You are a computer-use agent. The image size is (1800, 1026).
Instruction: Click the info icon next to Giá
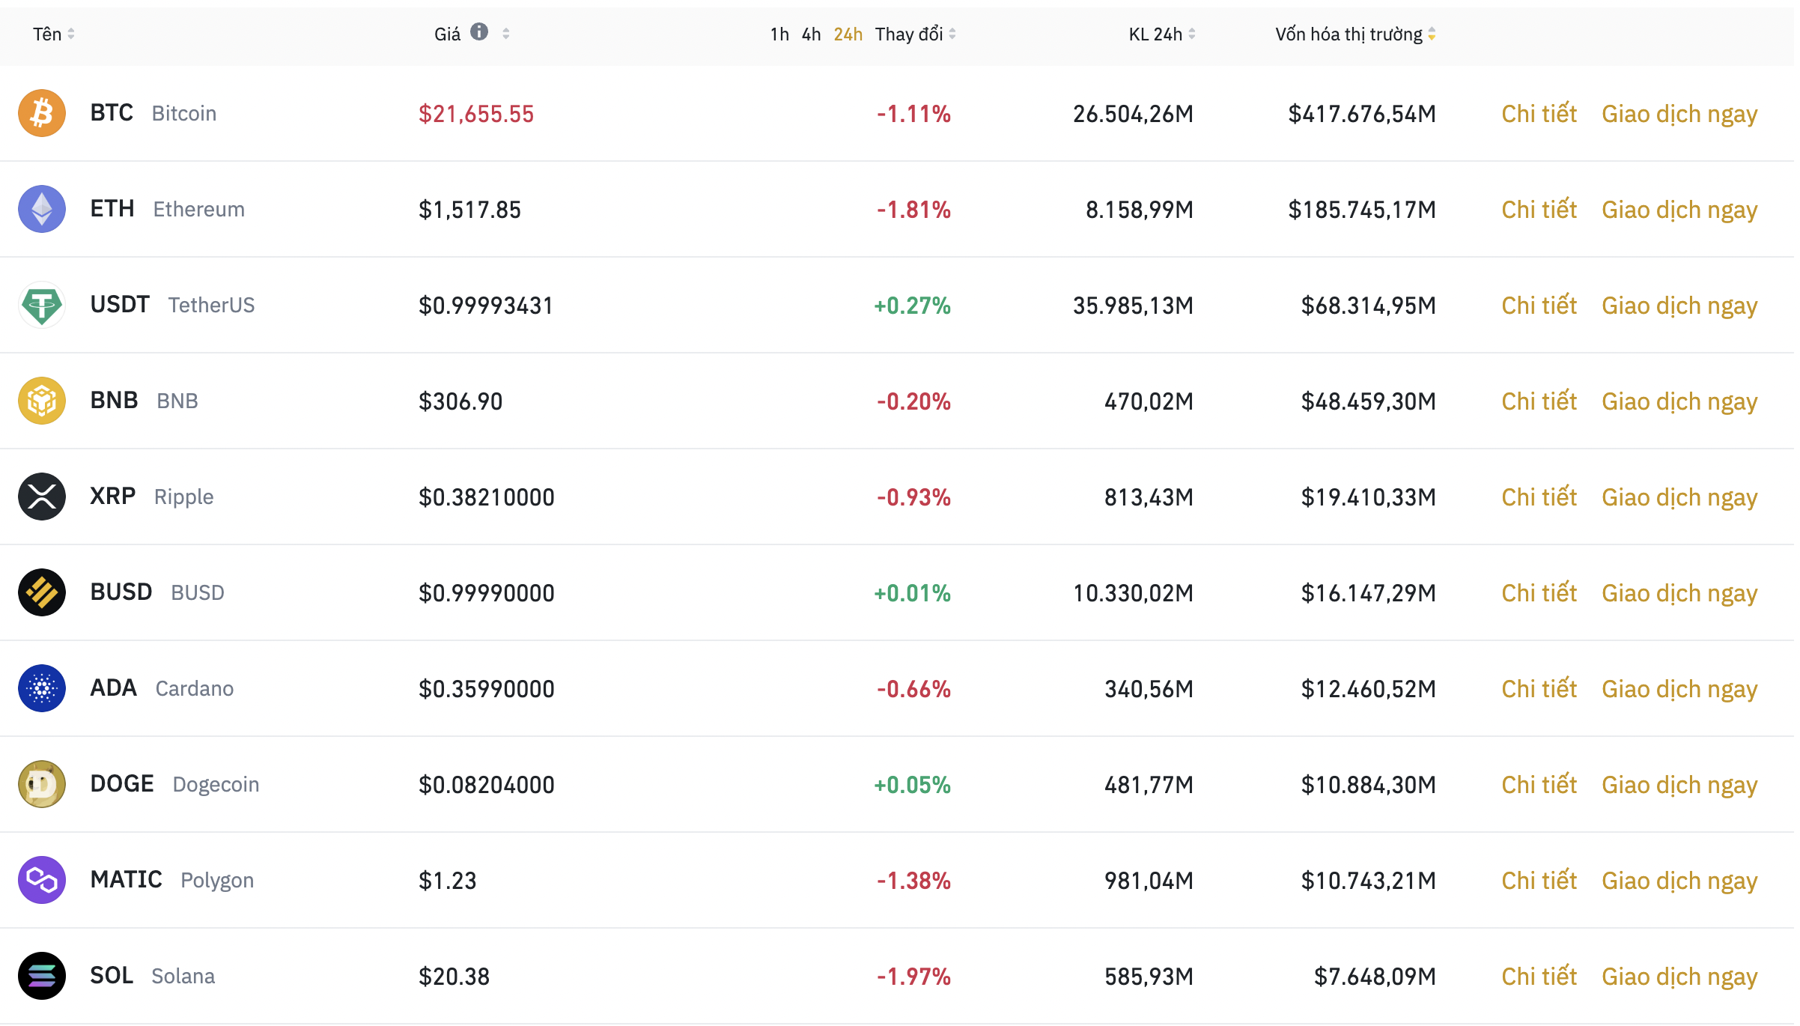coord(479,31)
